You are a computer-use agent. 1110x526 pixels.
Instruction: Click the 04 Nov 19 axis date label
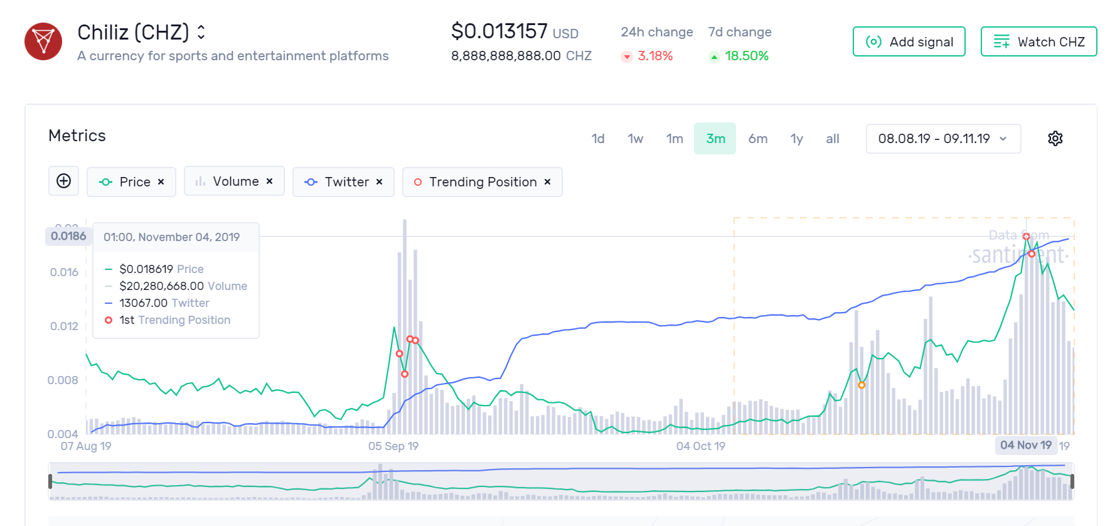pyautogui.click(x=1026, y=445)
